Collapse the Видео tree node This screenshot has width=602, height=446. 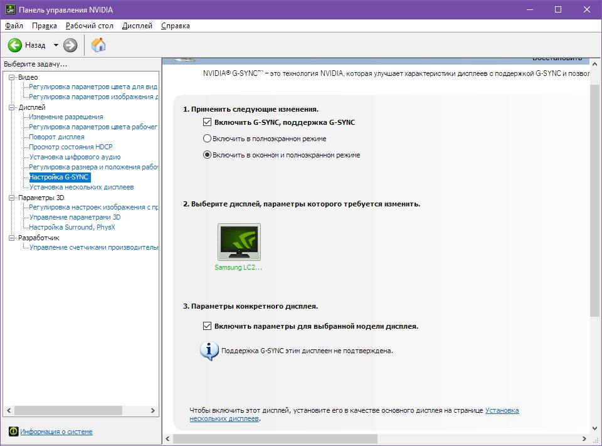coord(11,77)
